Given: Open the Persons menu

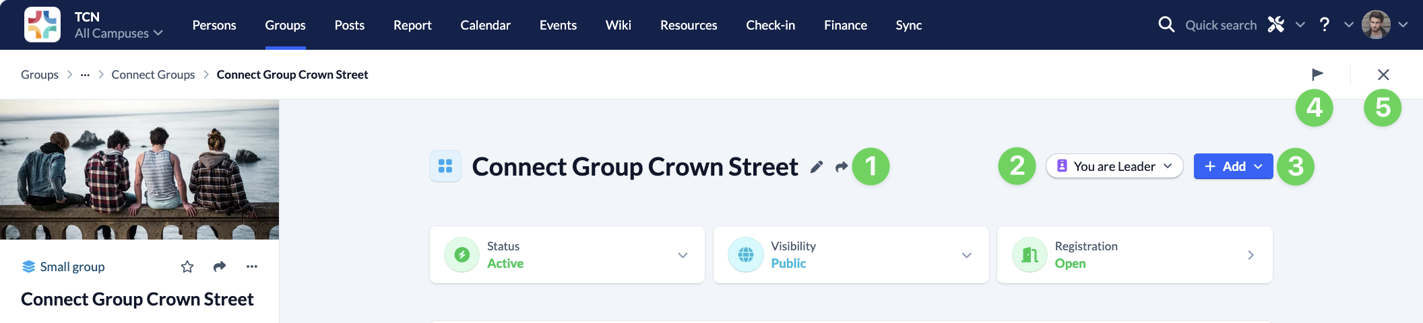Looking at the screenshot, I should click(214, 25).
